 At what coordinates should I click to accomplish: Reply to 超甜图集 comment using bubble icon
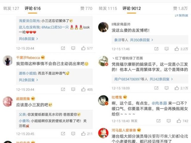tap(73, 134)
